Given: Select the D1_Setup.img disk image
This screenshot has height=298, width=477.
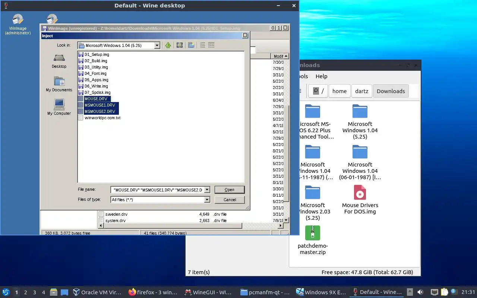Looking at the screenshot, I should tap(94, 54).
